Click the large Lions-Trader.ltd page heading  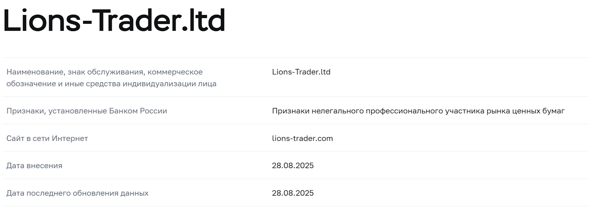click(114, 21)
